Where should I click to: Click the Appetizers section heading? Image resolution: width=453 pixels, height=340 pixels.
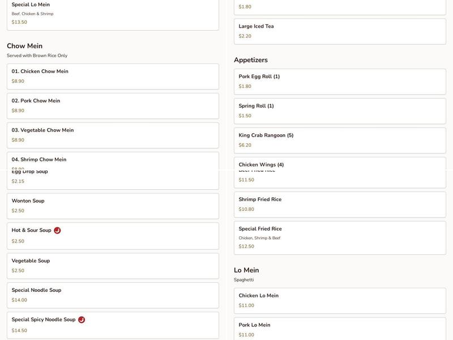point(251,60)
